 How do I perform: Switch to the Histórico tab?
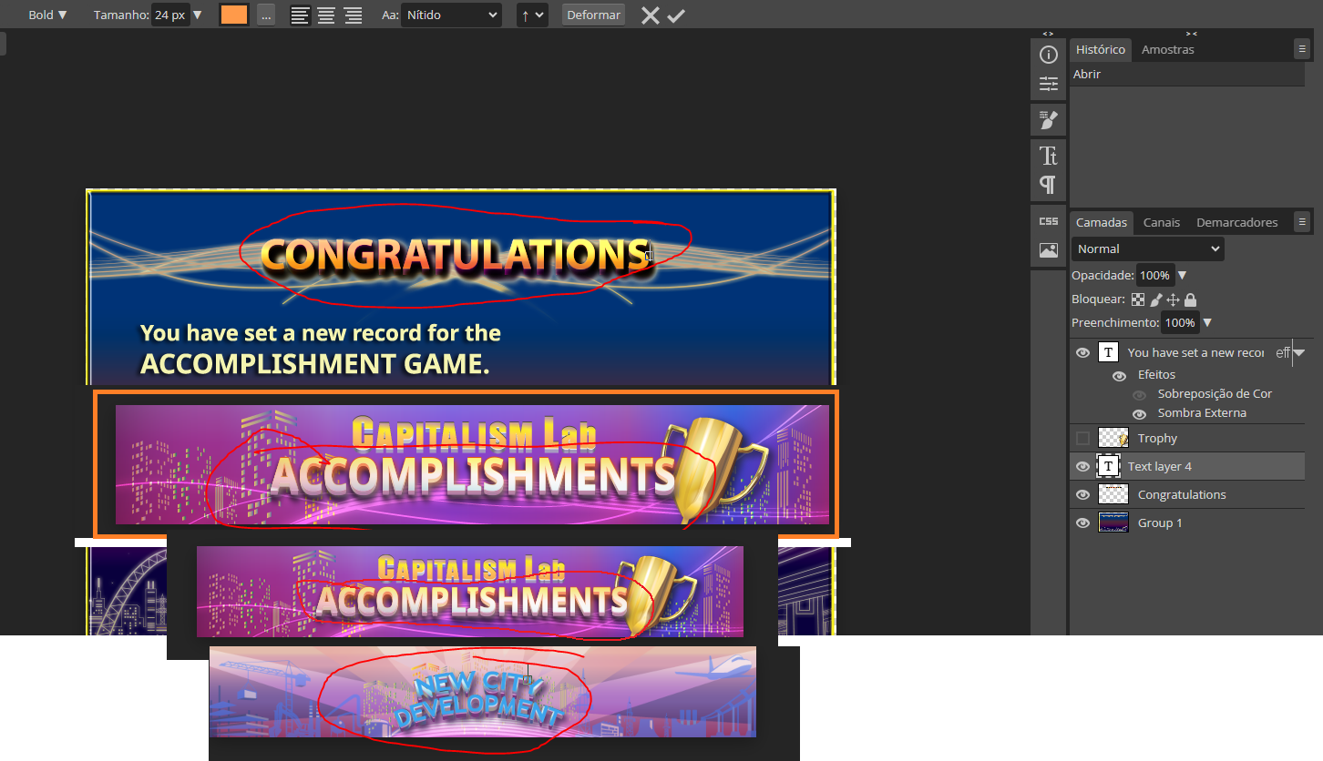pos(1101,49)
